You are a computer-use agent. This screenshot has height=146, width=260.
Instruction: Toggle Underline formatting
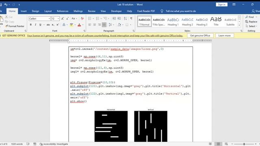[40, 25]
